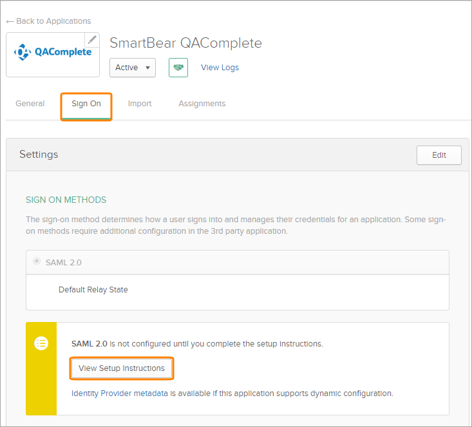Click the green handshake icon button
Viewport: 472px width, 427px height.
coord(178,68)
